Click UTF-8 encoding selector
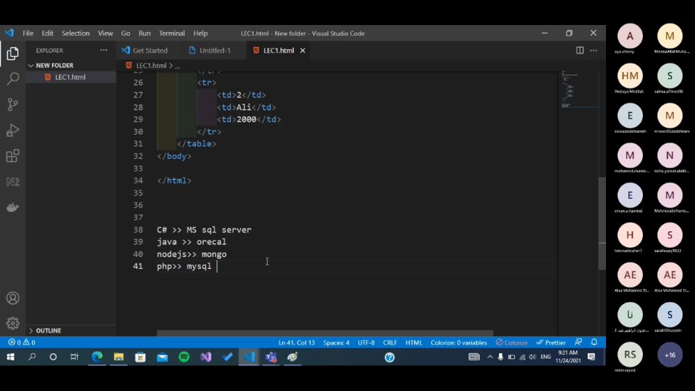 pos(366,342)
